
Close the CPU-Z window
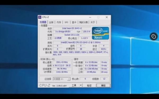coord(107,17)
